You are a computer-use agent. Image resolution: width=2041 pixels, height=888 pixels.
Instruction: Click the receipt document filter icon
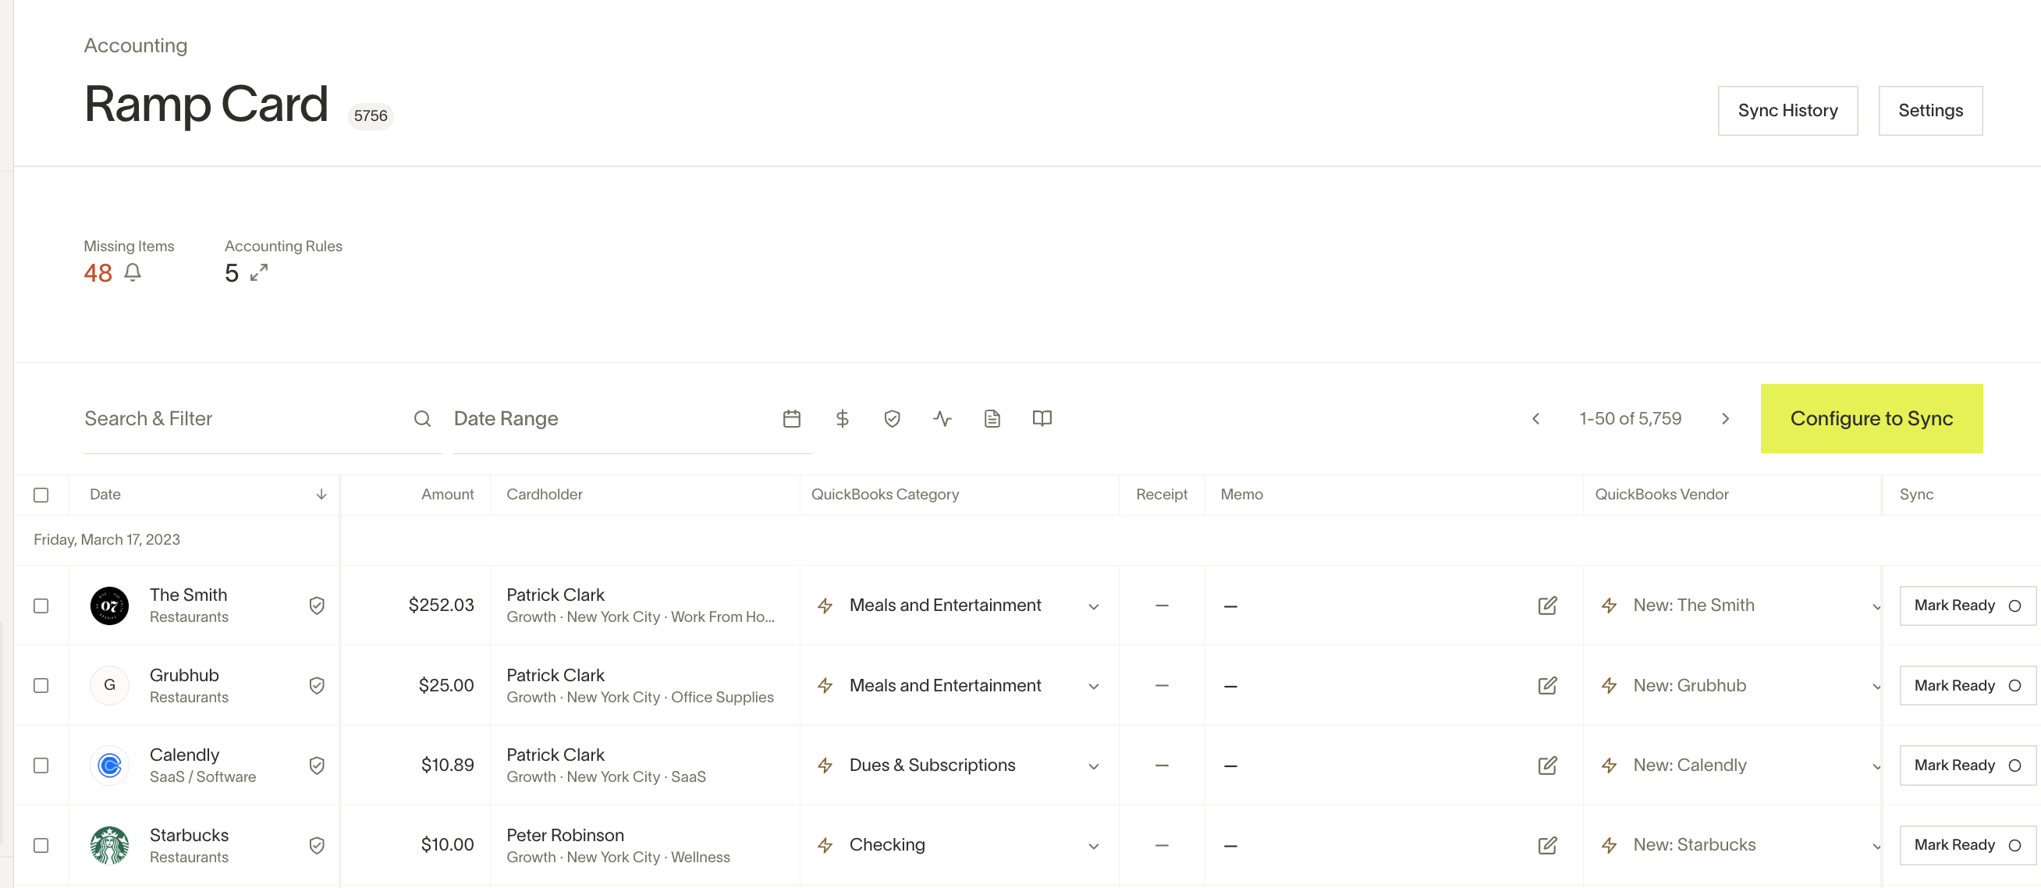992,418
